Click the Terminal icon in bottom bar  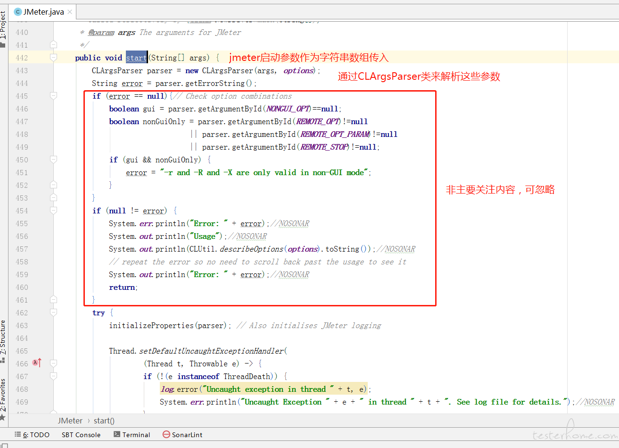coord(117,434)
